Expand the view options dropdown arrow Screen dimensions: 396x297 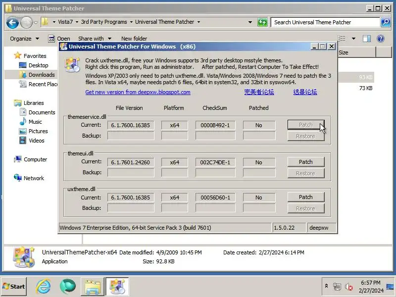coord(353,39)
